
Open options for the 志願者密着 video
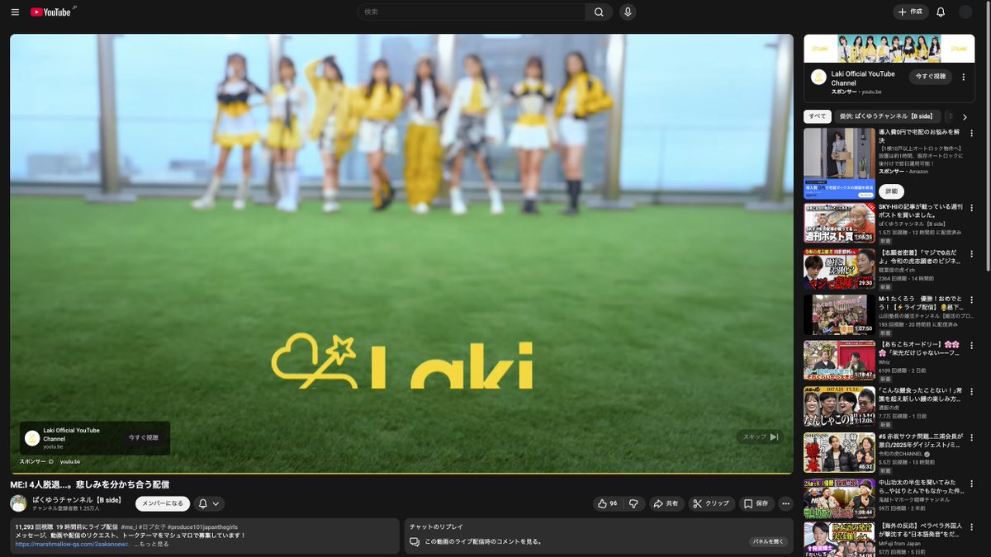coord(971,254)
